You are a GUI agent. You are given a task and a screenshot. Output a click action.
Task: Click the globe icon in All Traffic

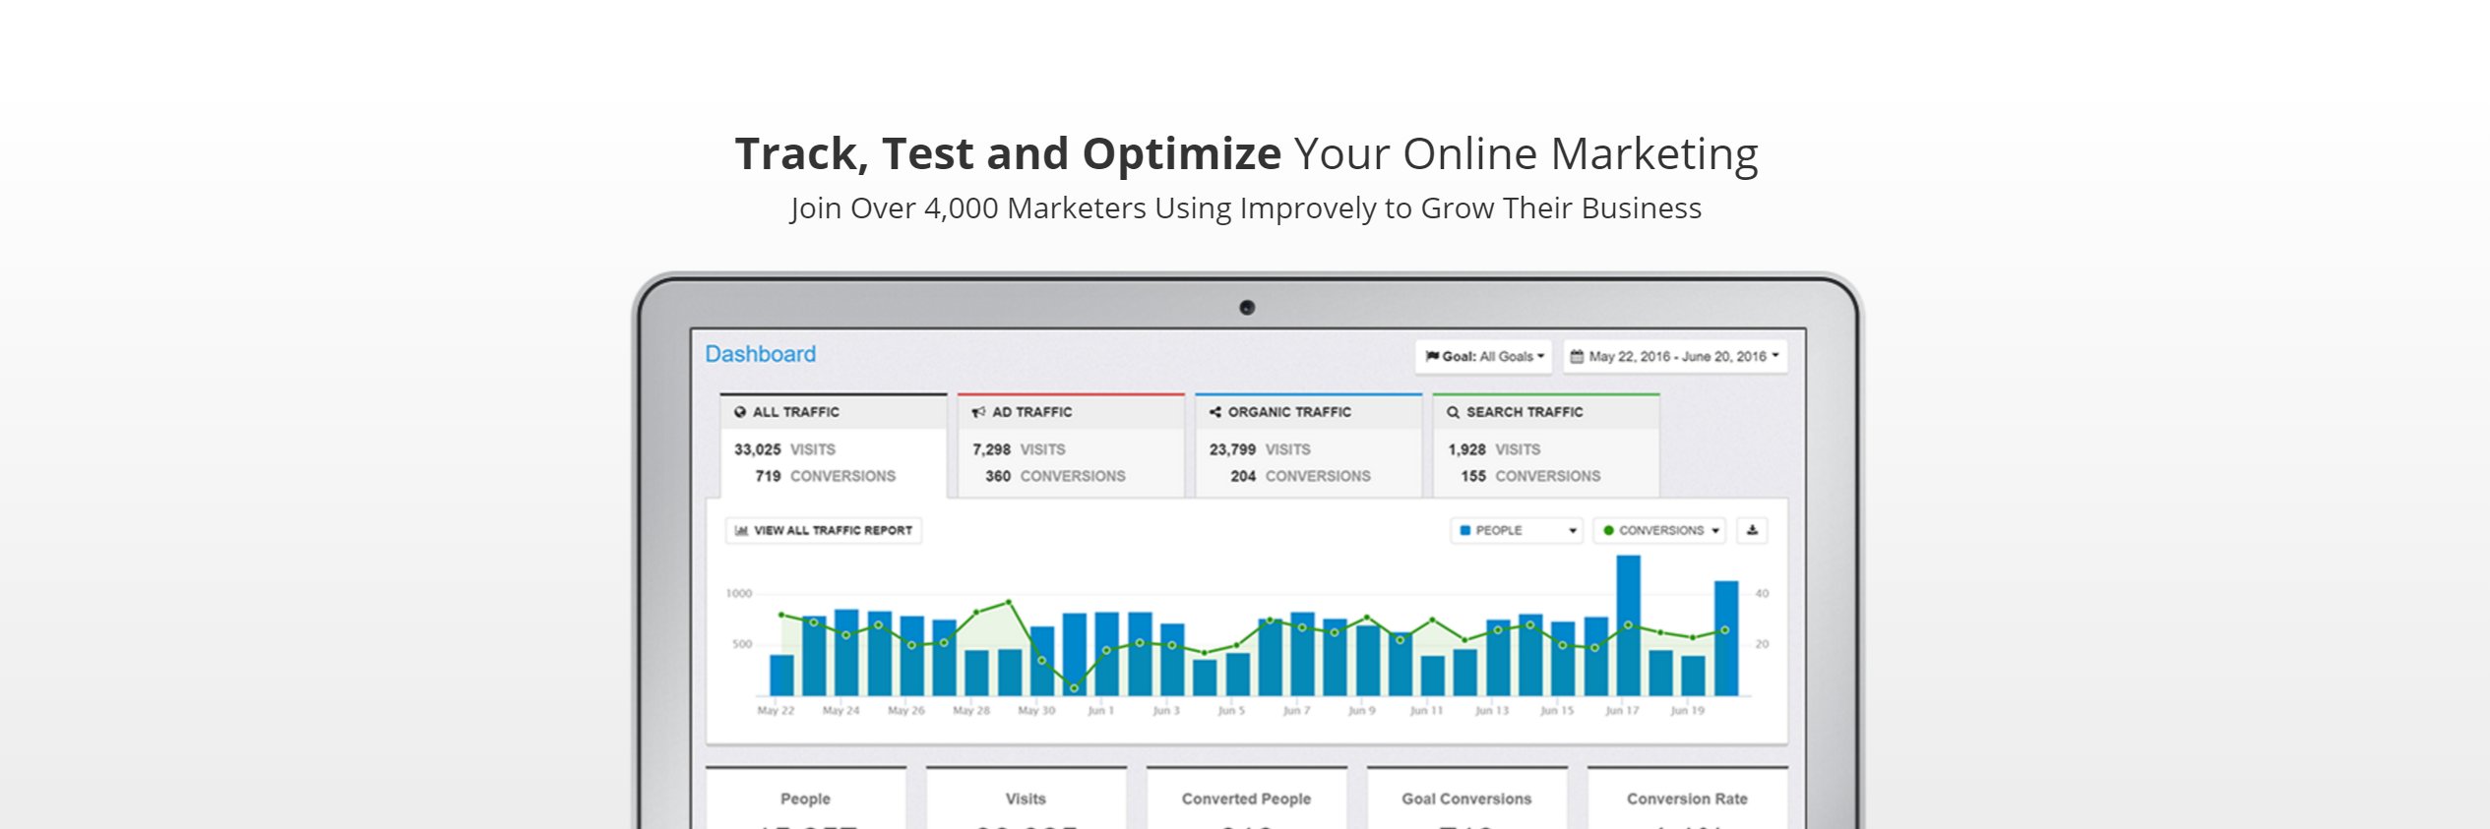tap(740, 412)
